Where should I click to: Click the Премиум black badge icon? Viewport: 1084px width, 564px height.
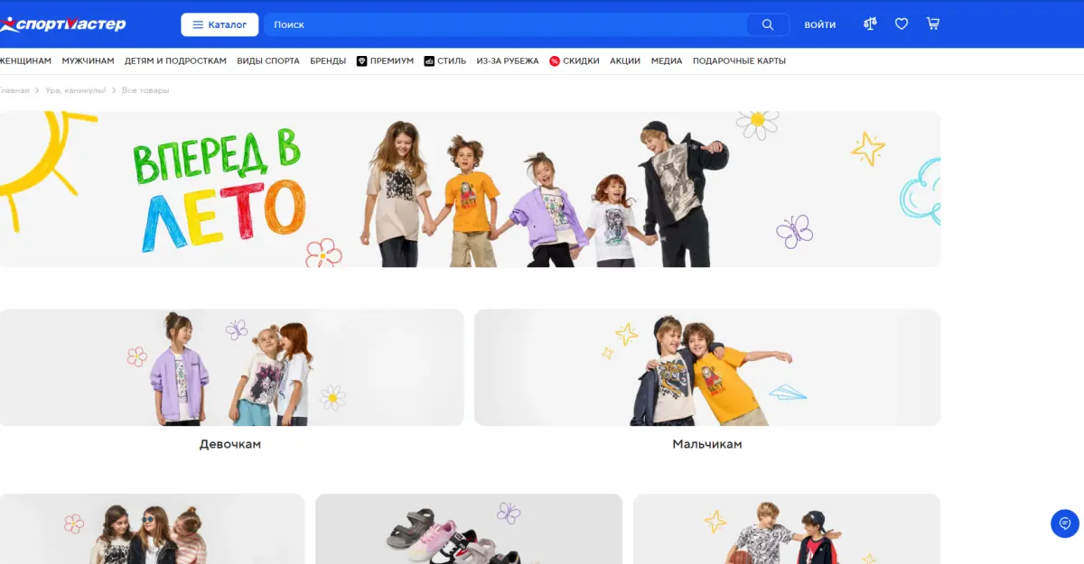click(x=361, y=61)
